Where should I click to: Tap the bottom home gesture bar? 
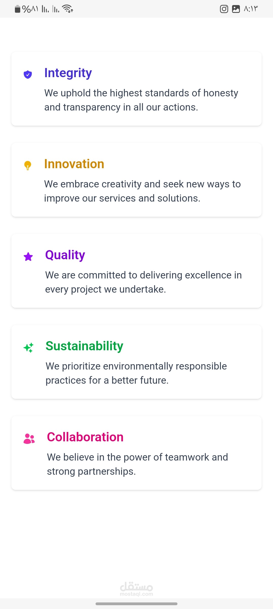pyautogui.click(x=136, y=604)
